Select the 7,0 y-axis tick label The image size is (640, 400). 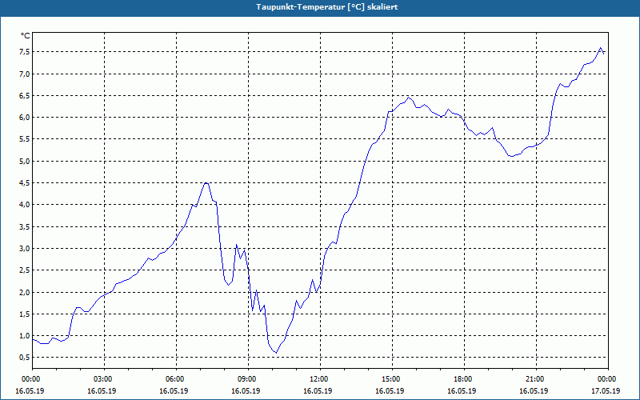coord(24,74)
